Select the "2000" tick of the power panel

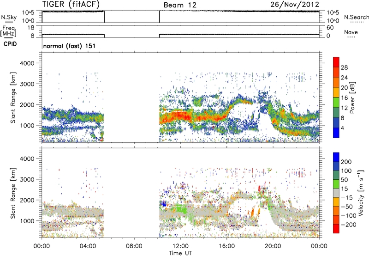click(x=27, y=104)
